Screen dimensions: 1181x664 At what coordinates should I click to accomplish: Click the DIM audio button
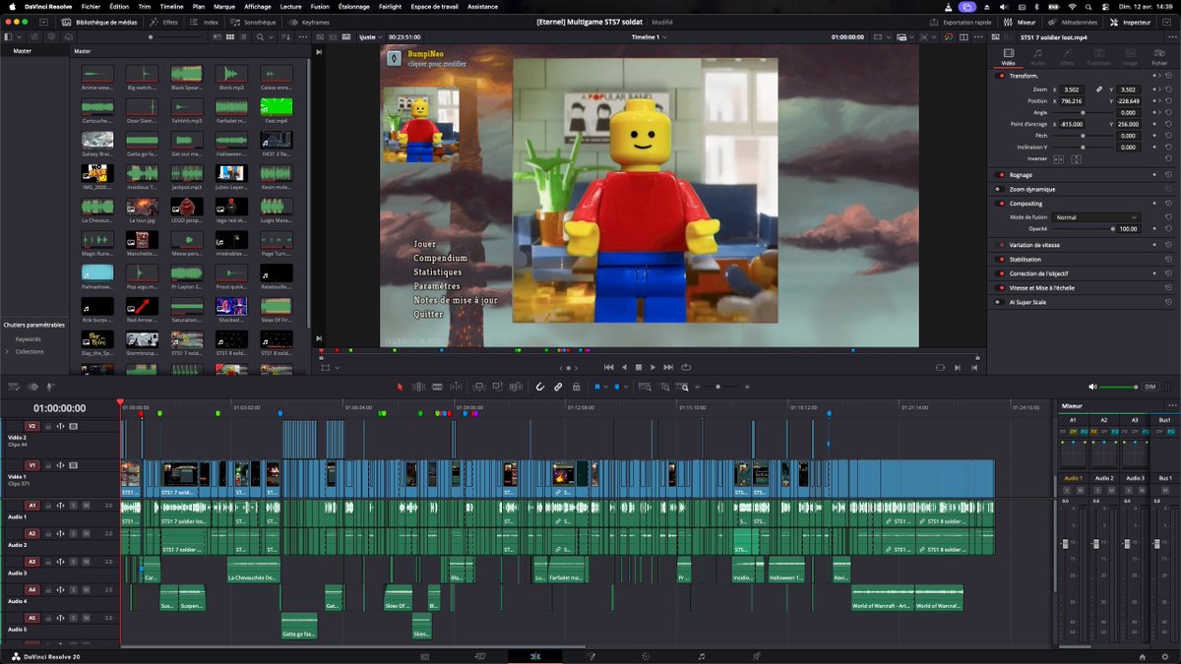[1150, 387]
